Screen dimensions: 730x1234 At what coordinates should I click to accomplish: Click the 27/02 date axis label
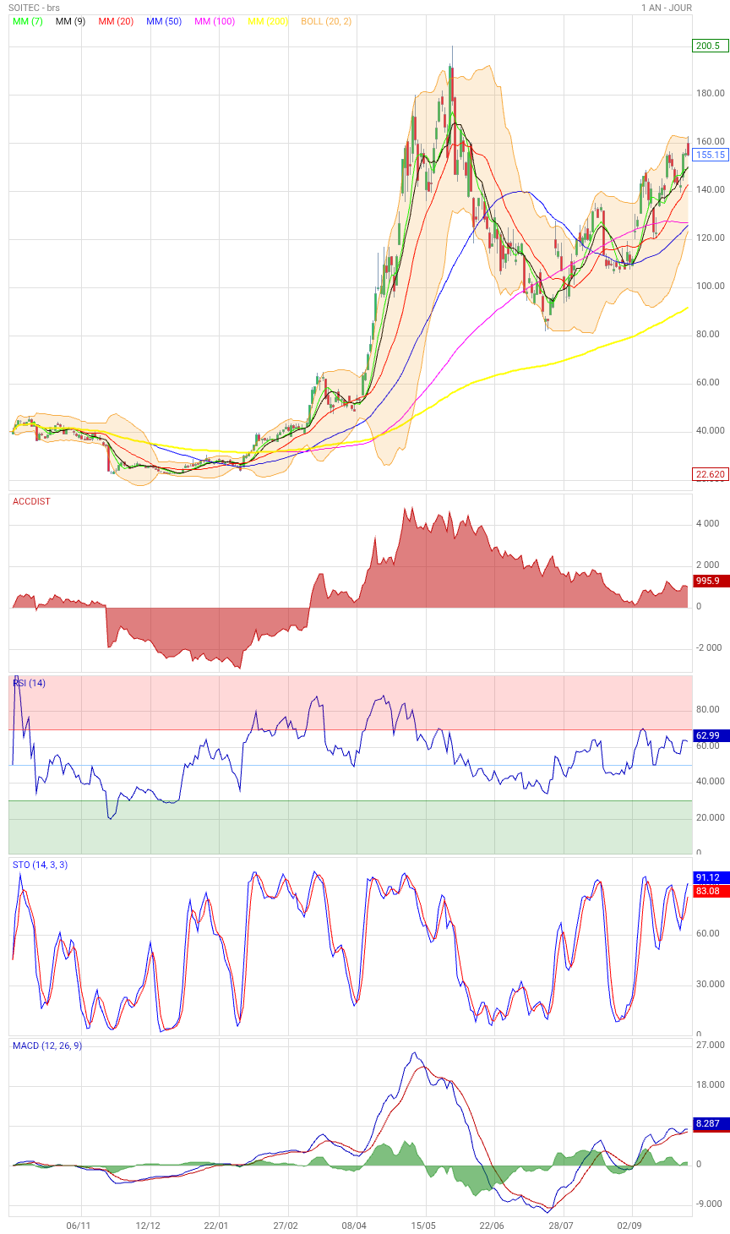click(286, 1225)
